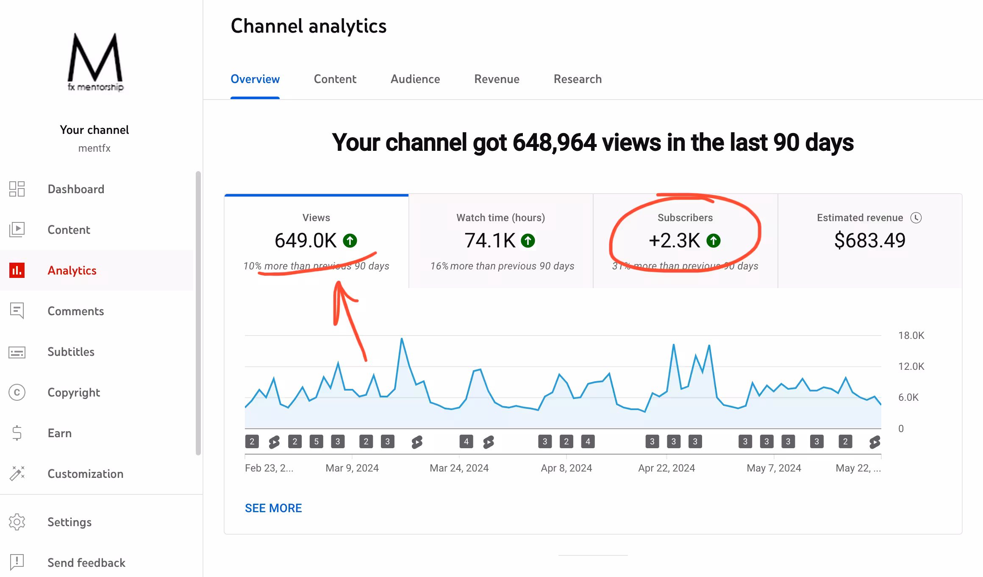Switch to the Research tab
This screenshot has height=577, width=983.
[578, 79]
